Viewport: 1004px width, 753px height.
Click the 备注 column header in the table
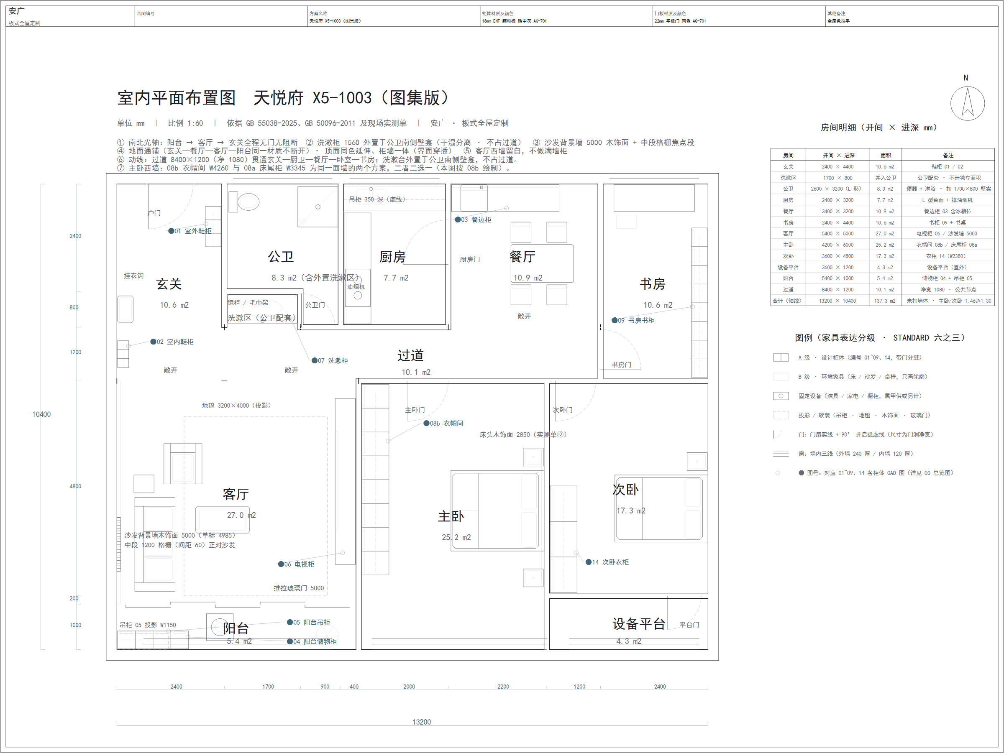pos(948,155)
